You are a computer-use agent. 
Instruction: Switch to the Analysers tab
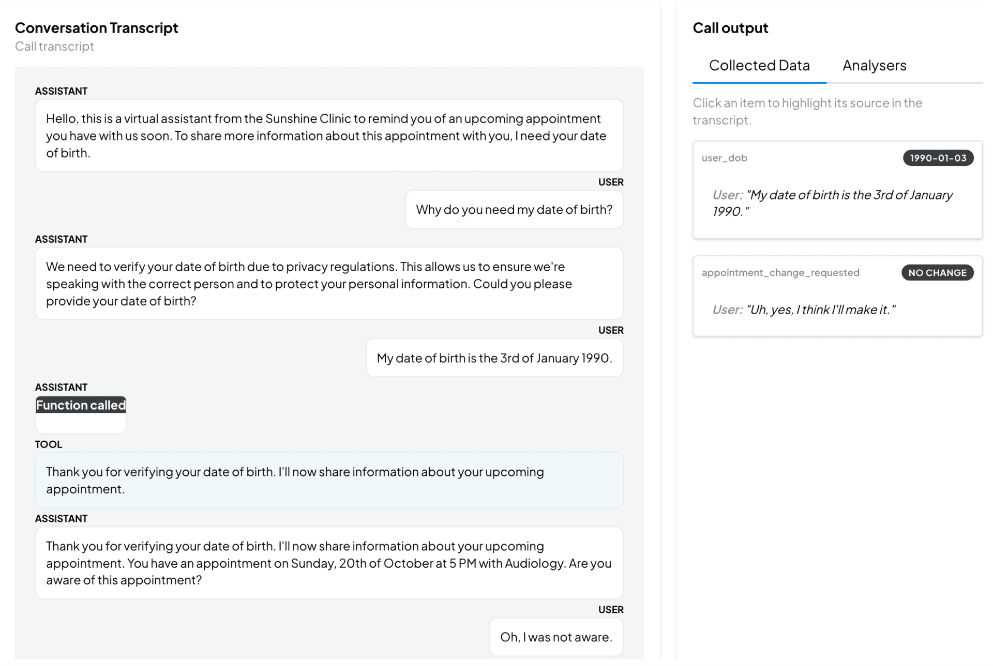pyautogui.click(x=874, y=66)
